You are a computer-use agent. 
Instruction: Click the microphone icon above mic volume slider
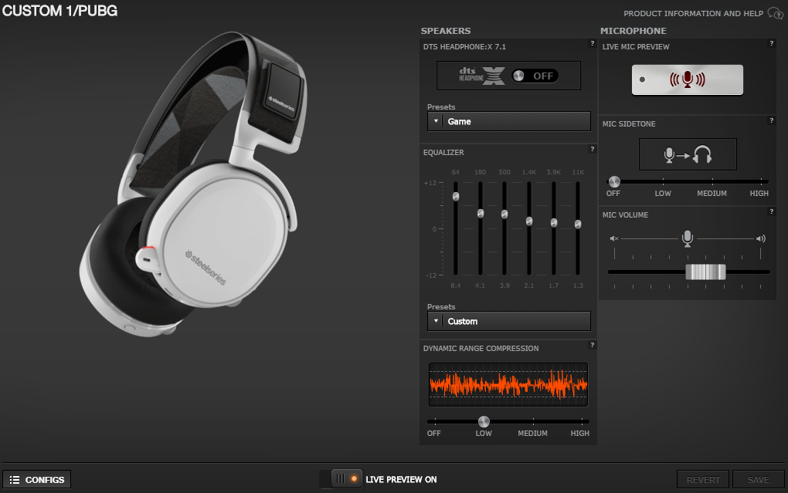(x=688, y=238)
